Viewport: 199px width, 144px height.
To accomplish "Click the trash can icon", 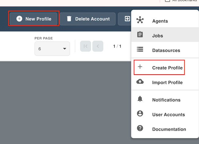I will coord(69,19).
